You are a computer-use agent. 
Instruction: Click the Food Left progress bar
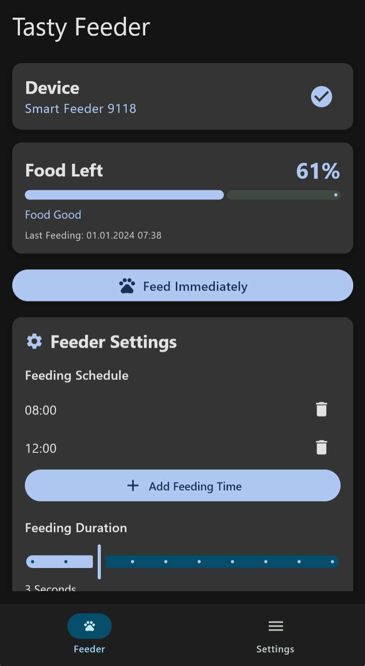182,195
